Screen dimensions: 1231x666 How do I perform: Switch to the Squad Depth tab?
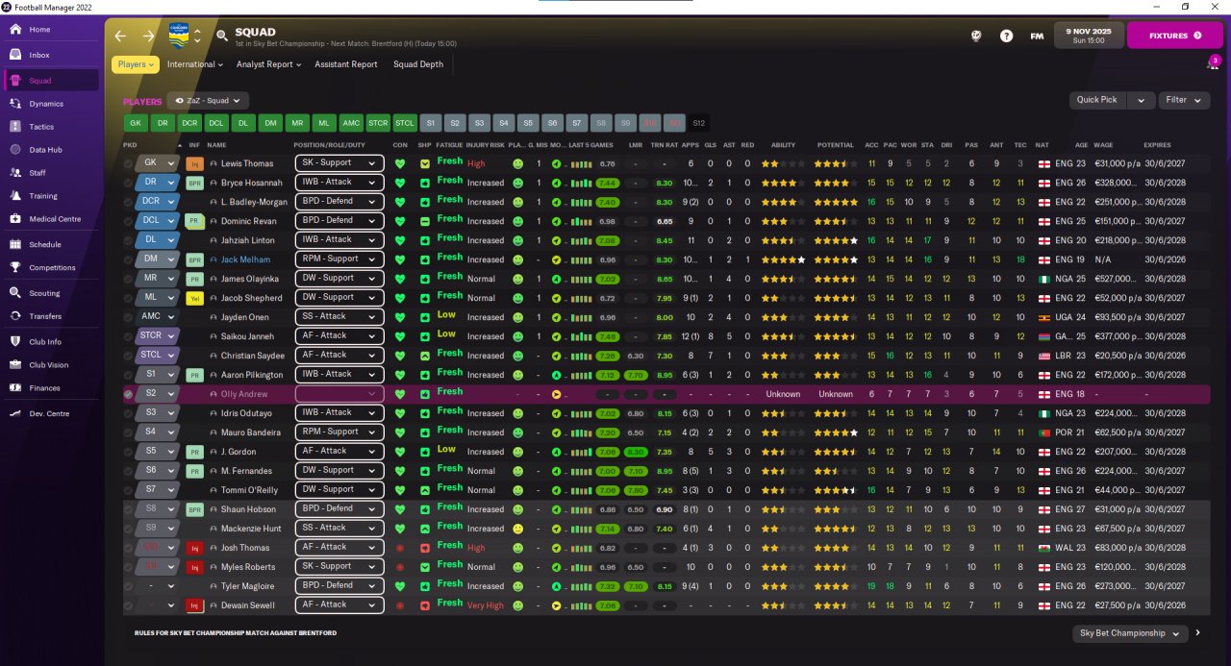(418, 64)
